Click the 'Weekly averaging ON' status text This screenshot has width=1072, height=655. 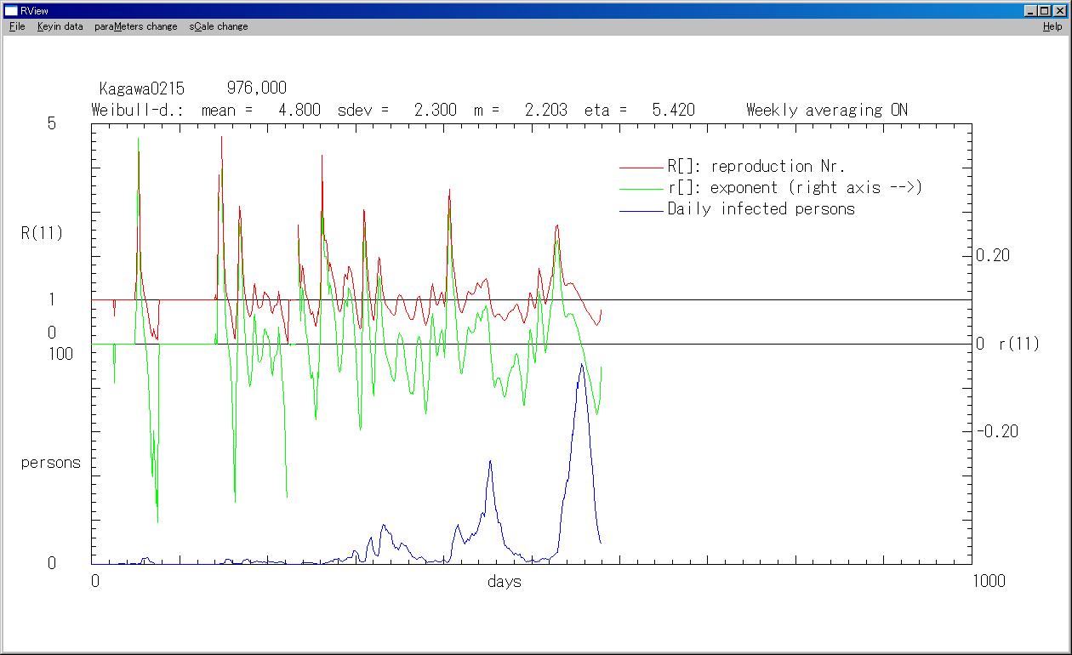point(826,110)
